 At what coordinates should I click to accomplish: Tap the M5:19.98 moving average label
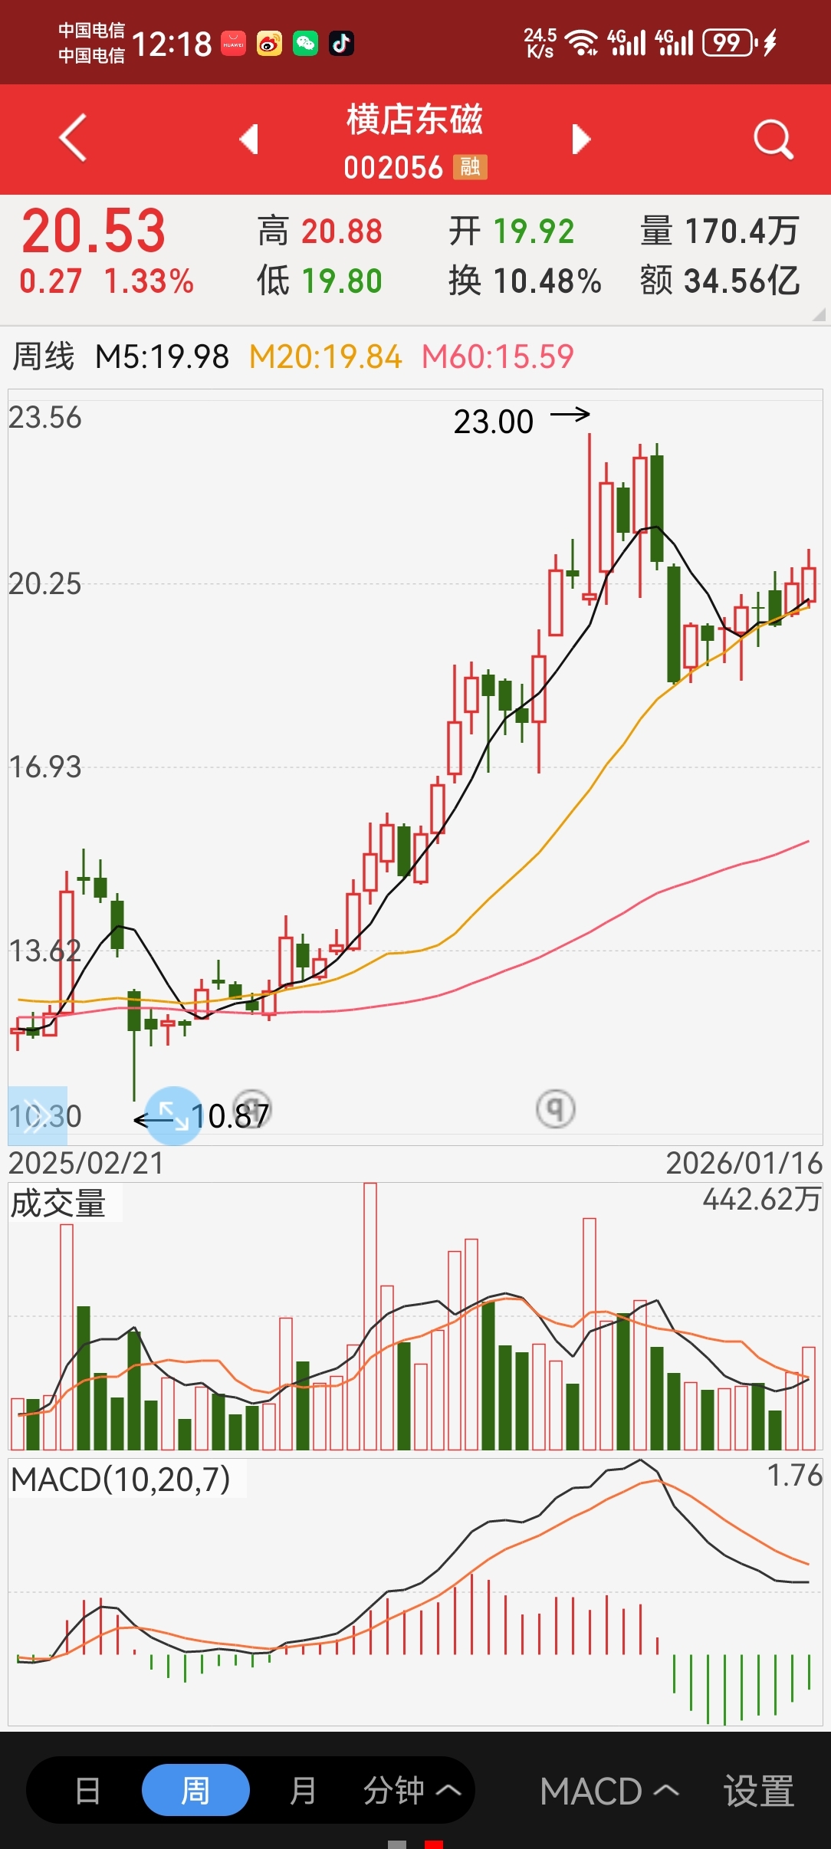click(x=162, y=356)
